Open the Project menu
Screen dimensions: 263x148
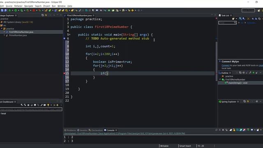coord(46,6)
